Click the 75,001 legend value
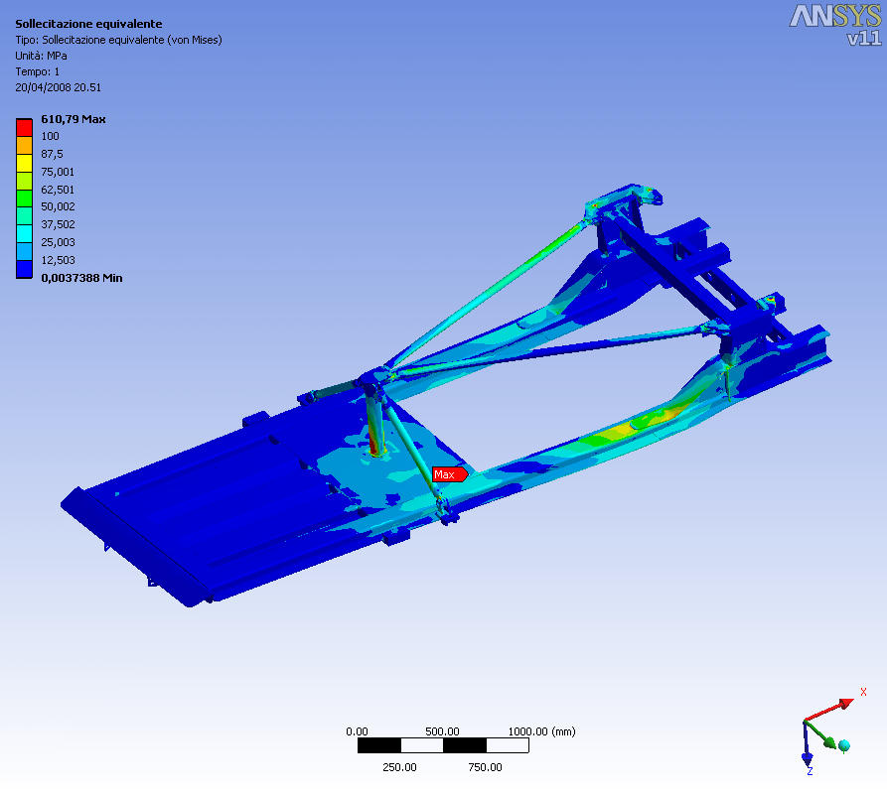Image resolution: width=887 pixels, height=794 pixels. pyautogui.click(x=58, y=172)
